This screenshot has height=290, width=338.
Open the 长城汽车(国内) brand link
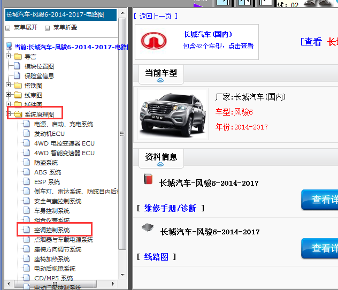click(208, 34)
